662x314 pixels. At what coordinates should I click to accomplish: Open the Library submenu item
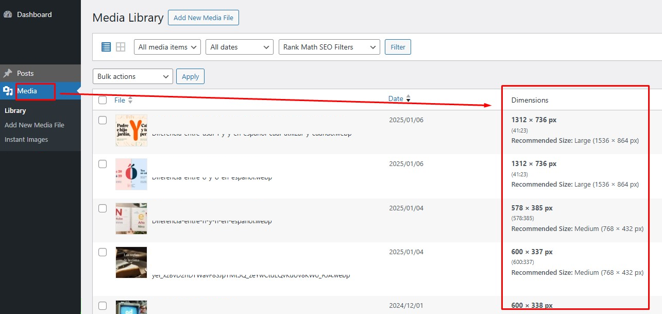(x=15, y=110)
